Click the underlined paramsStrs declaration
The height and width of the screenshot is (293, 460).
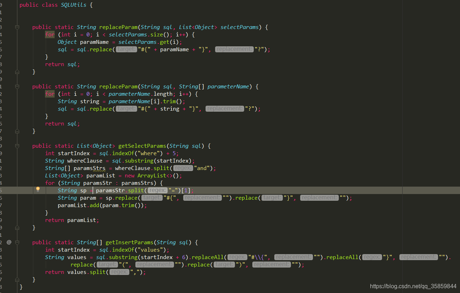[x=90, y=168]
